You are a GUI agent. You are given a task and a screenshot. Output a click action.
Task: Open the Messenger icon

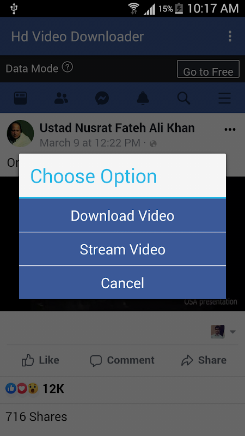pos(102,98)
